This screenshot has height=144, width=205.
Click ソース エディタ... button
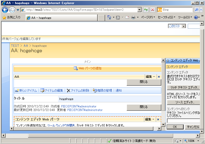tap(184, 102)
